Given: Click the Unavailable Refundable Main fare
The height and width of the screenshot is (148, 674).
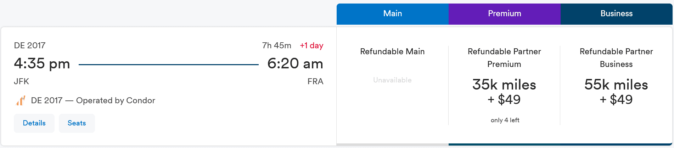Looking at the screenshot, I should click(392, 80).
